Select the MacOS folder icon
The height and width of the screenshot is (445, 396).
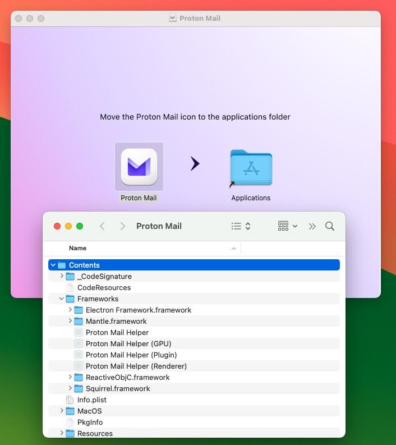70,411
